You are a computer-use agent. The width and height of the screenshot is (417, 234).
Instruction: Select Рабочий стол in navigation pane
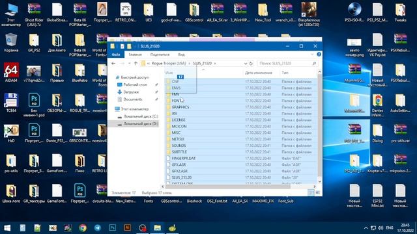tap(135, 84)
